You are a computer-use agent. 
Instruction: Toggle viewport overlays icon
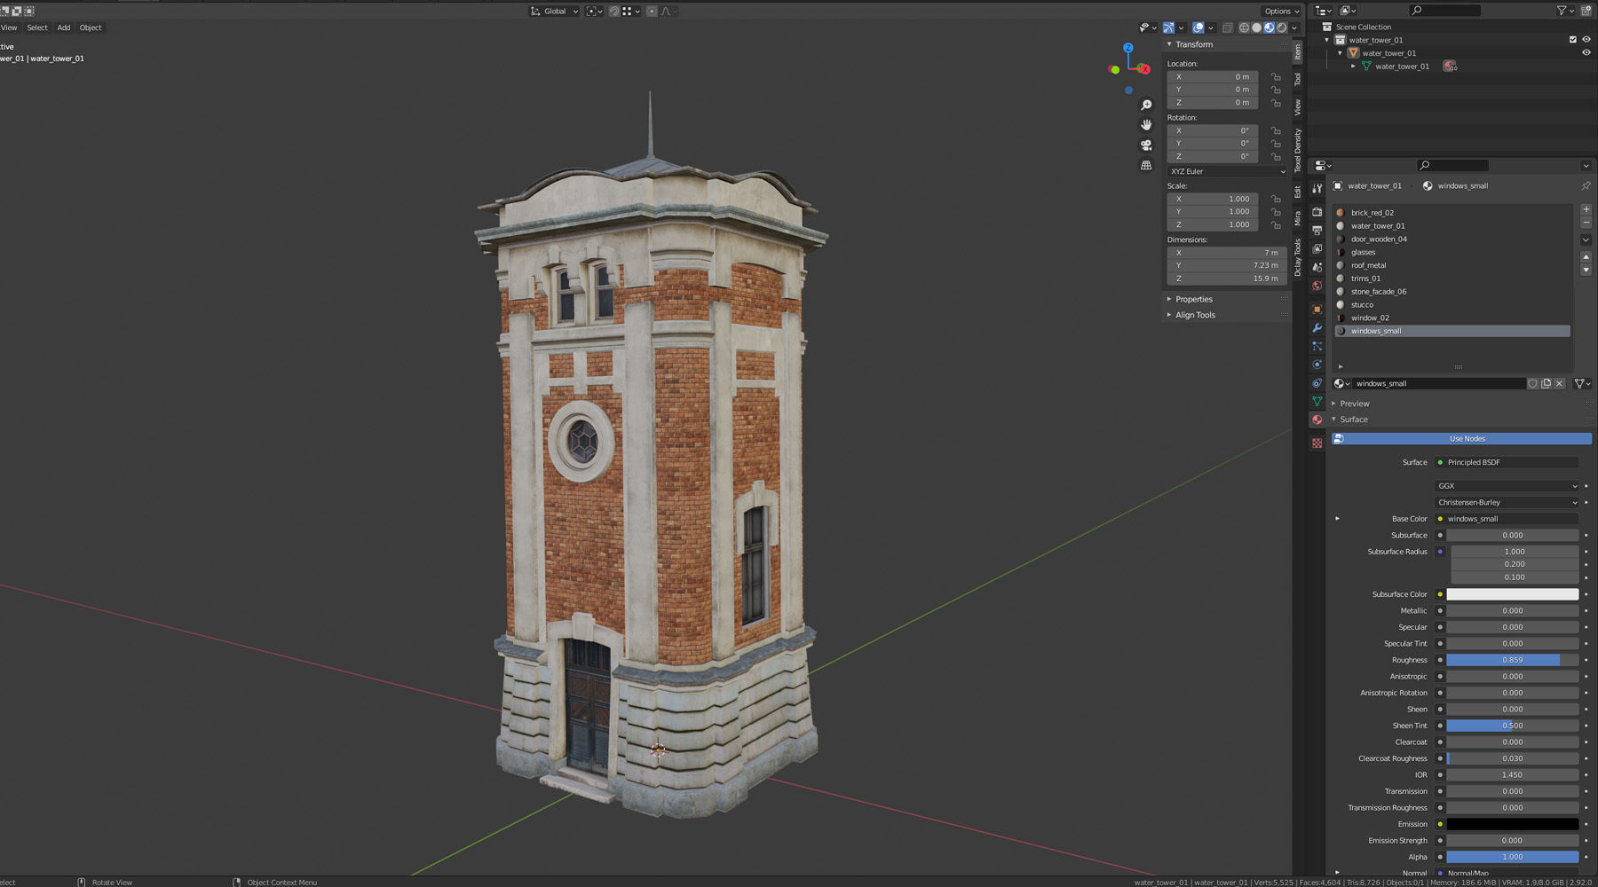(x=1198, y=27)
